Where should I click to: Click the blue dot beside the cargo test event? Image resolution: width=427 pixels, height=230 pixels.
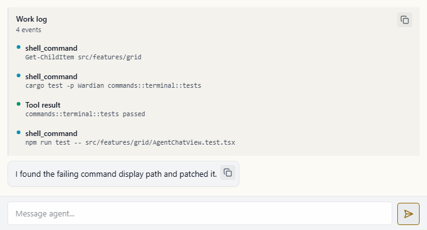[x=19, y=75]
